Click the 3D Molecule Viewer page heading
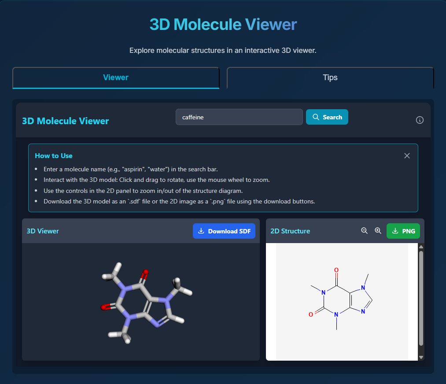This screenshot has height=384, width=446. click(x=223, y=24)
